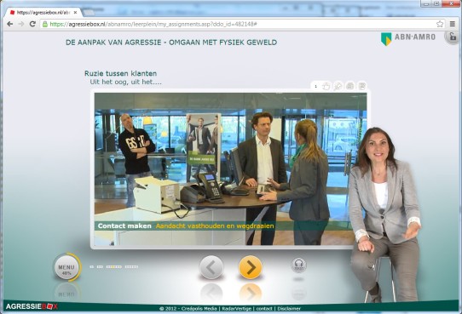
Task: Click the pin icon above video
Action: pyautogui.click(x=338, y=86)
